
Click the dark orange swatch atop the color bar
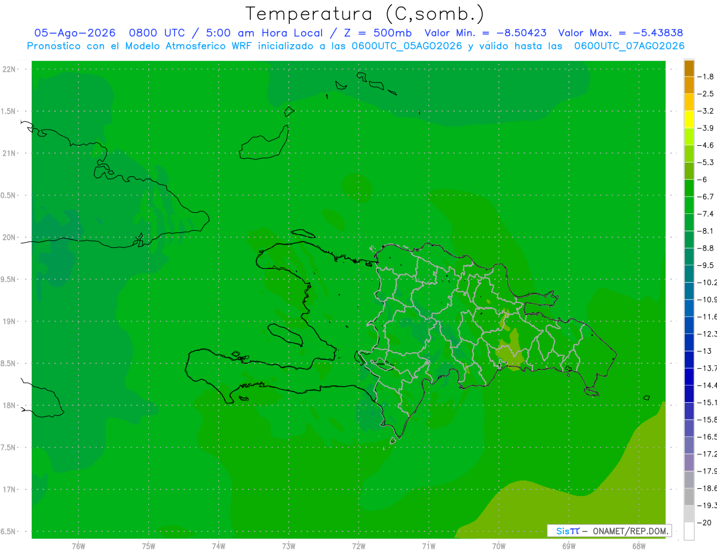(689, 68)
